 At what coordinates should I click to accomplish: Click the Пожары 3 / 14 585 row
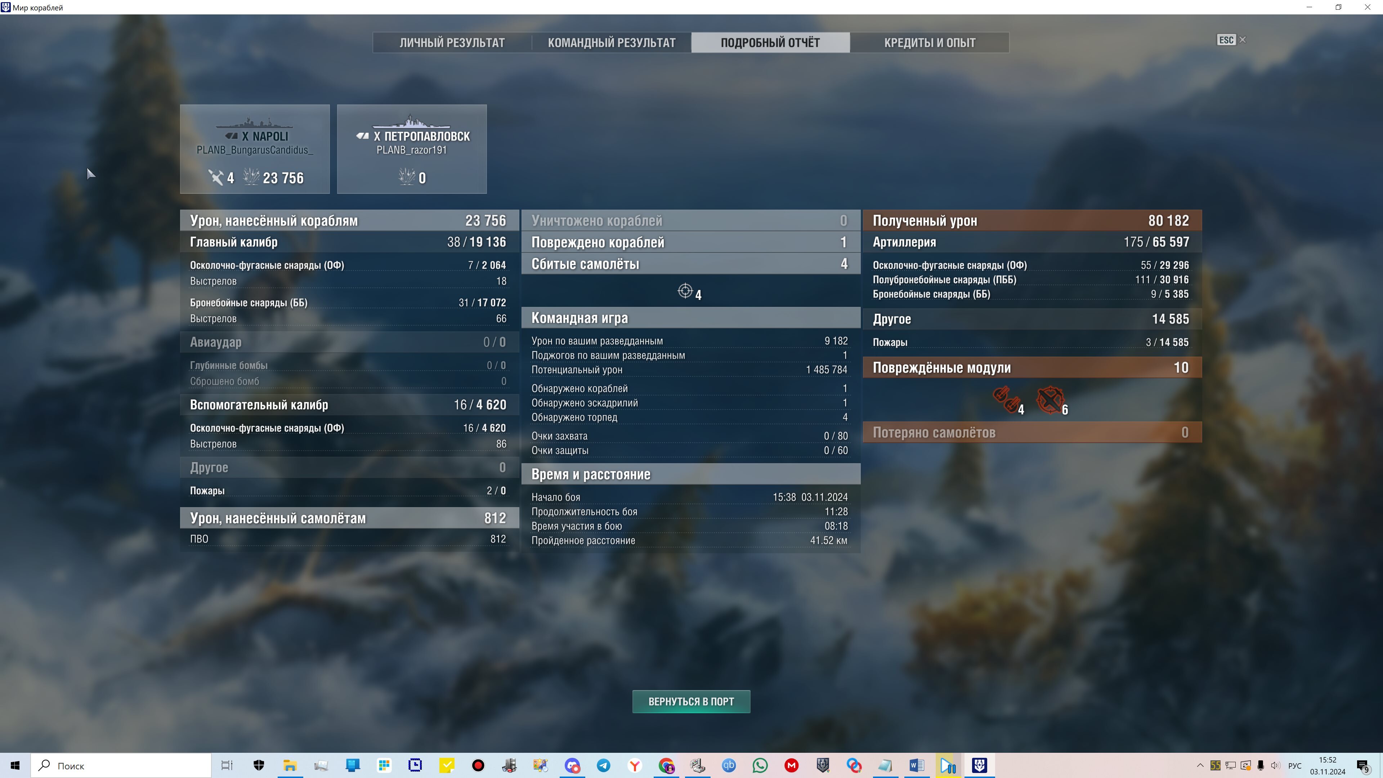1031,343
